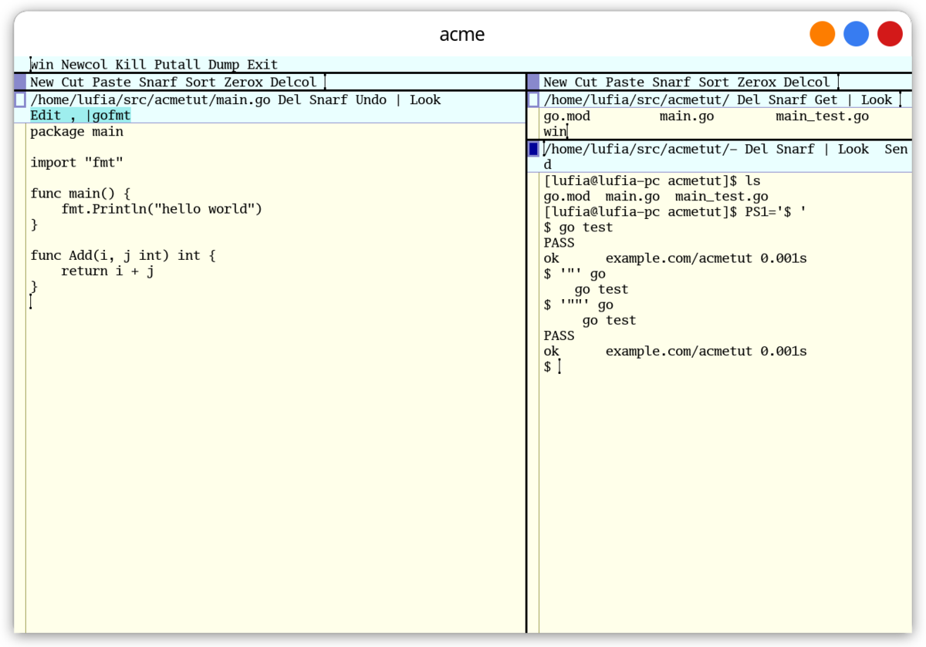Click Look in the terminal window tag

click(853, 149)
